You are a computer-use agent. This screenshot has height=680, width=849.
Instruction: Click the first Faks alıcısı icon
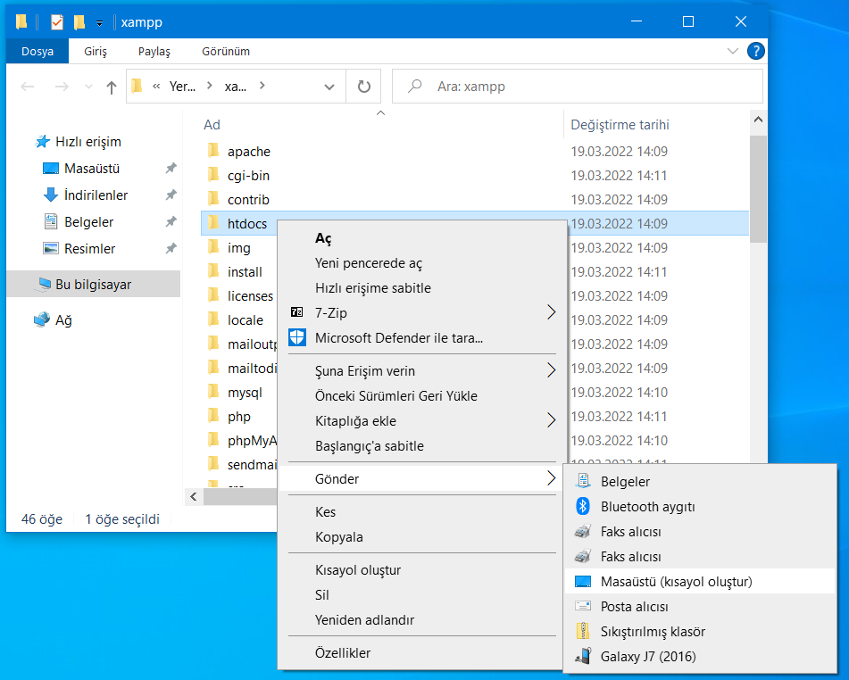click(583, 531)
